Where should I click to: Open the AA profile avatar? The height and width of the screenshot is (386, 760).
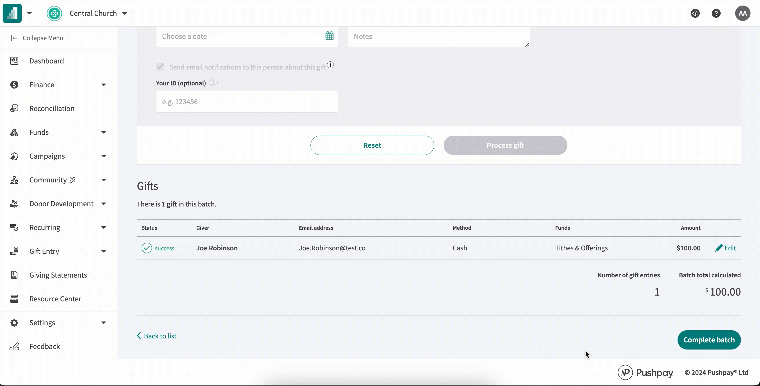[743, 13]
